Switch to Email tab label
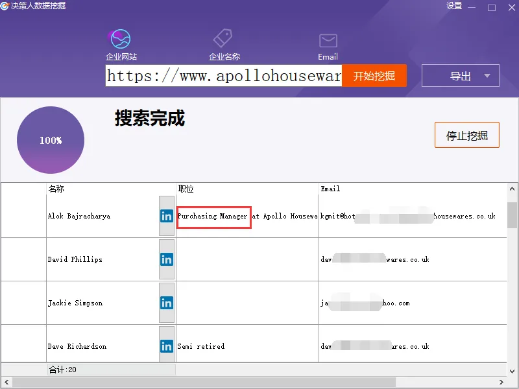 328,57
